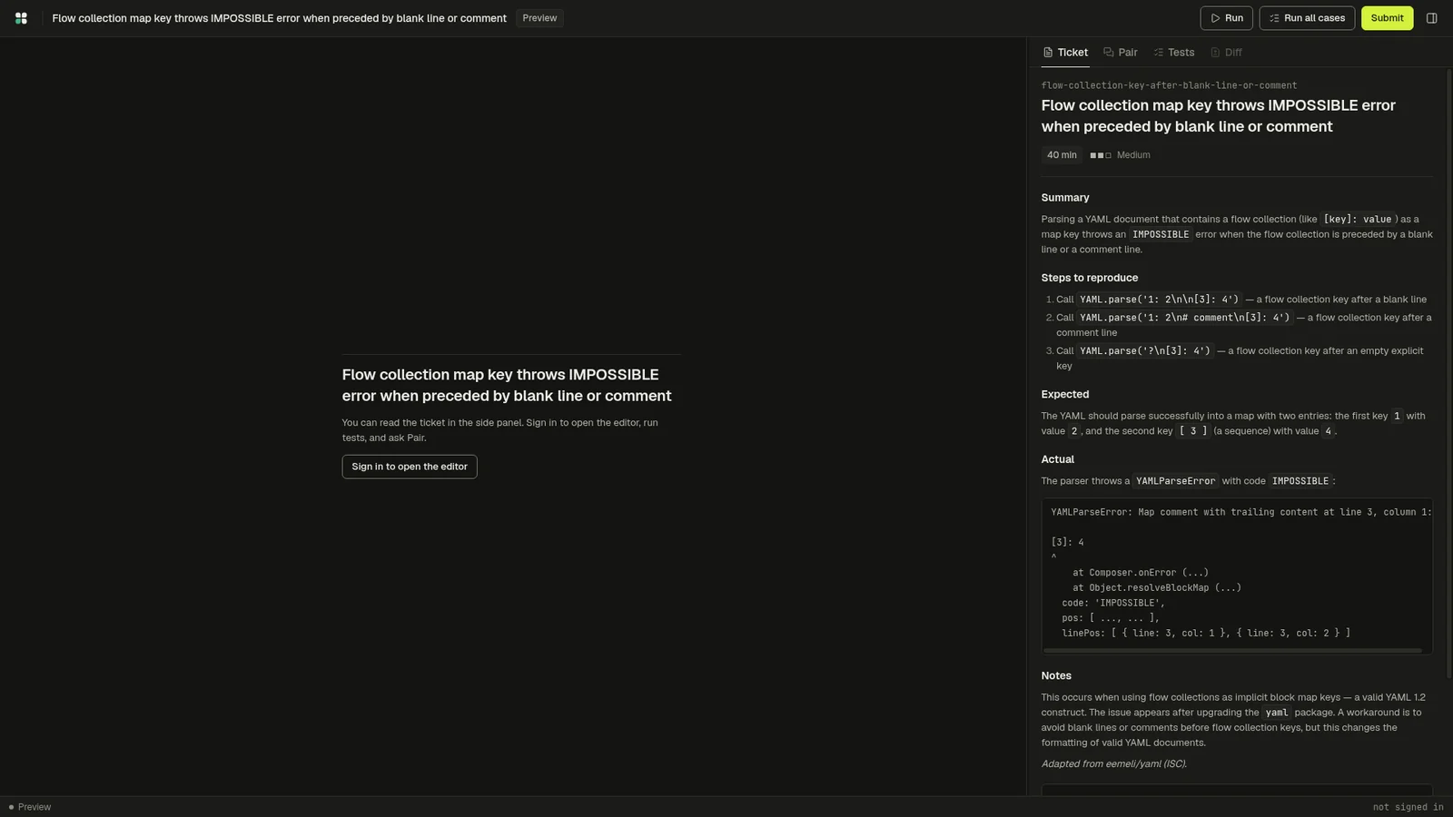This screenshot has width=1453, height=817.
Task: Click the 'IMPOSSIBLE' inline code in Actual section
Action: pyautogui.click(x=1300, y=481)
